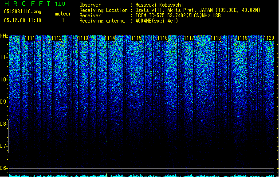This screenshot has width=279, height=177.
Task: Click the 1.0 kHz axis tick label
Action: 4,80
